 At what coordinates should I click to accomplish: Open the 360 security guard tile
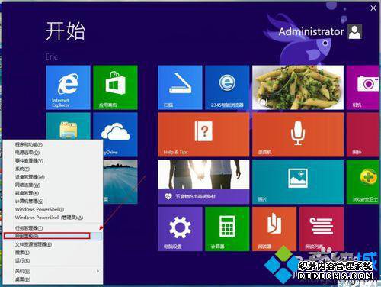click(x=363, y=182)
